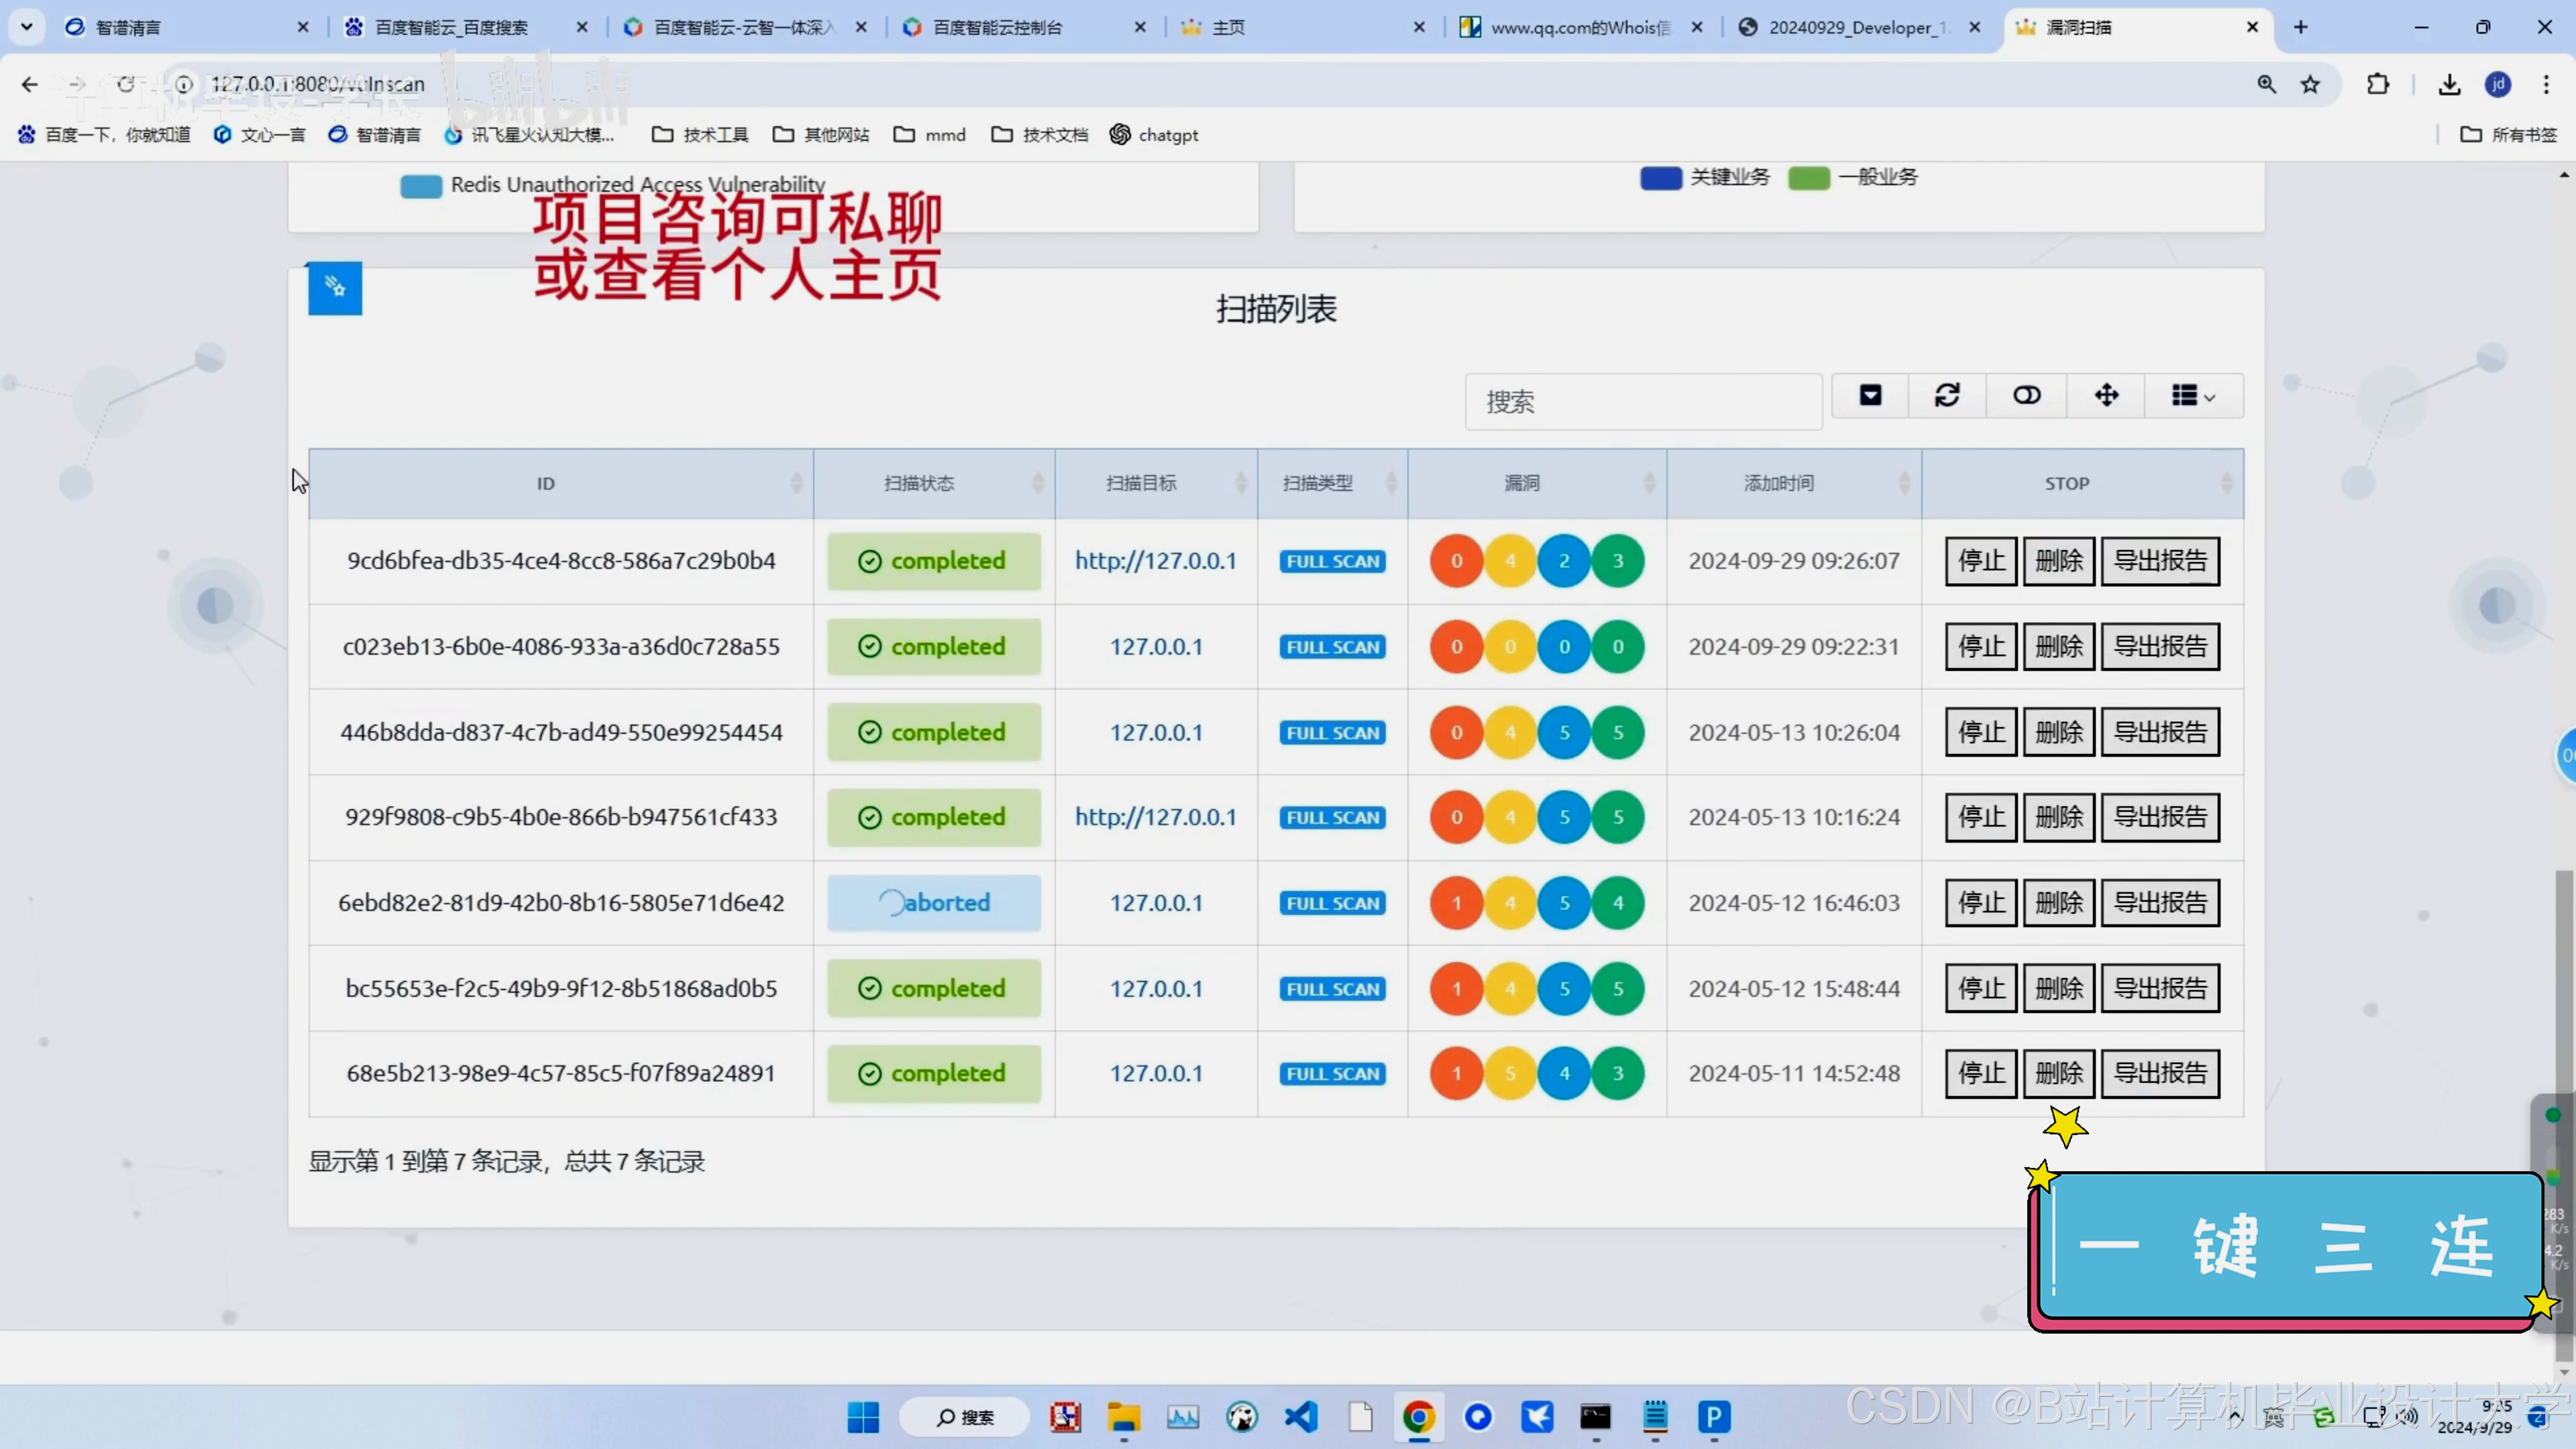Click the blue 关键业务 color swatch
This screenshot has height=1449, width=2576.
[x=1660, y=178]
